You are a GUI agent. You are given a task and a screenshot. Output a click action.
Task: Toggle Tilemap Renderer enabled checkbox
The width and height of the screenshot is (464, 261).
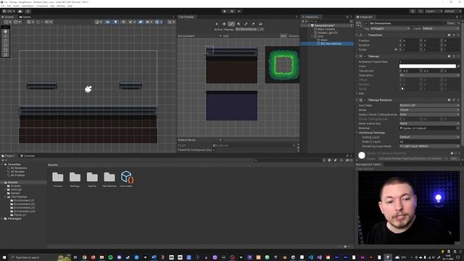click(x=365, y=100)
